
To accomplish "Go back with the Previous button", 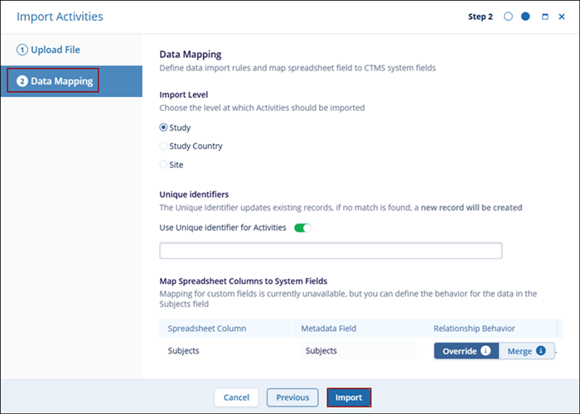I will pyautogui.click(x=292, y=397).
